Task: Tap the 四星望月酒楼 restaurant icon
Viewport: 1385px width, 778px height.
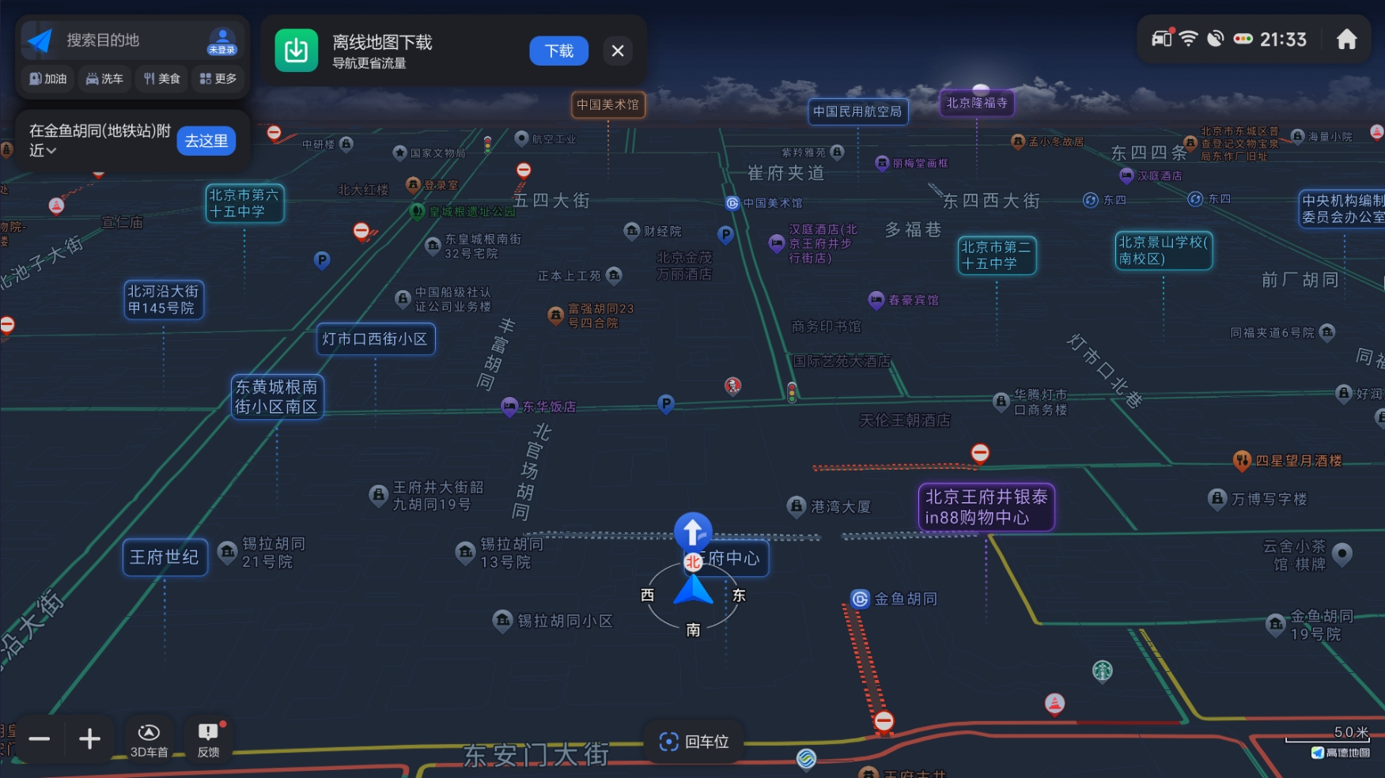Action: pyautogui.click(x=1242, y=460)
